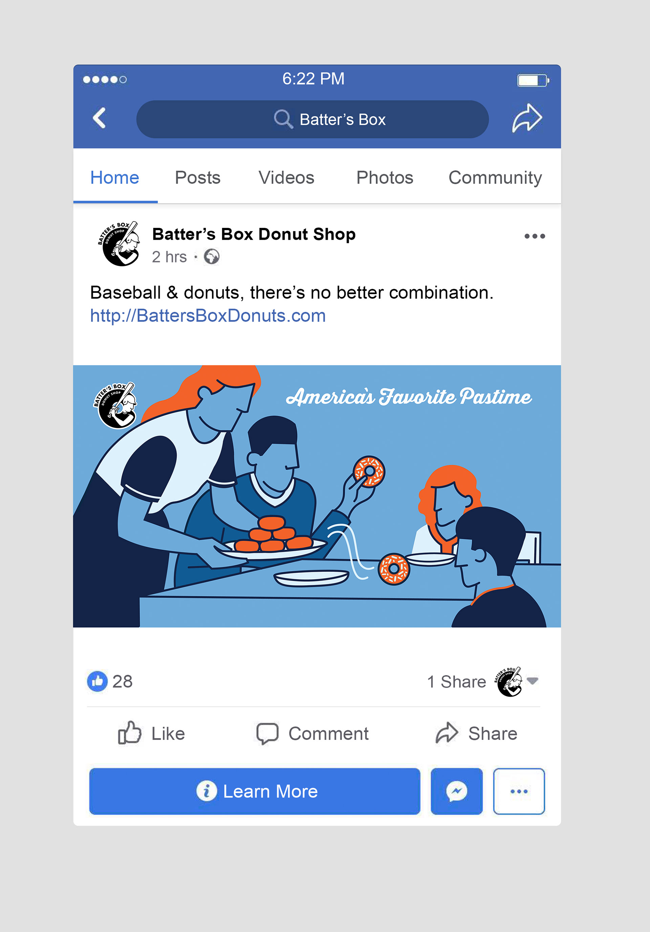Tap the back arrow icon
This screenshot has height=932, width=650.
tap(99, 118)
